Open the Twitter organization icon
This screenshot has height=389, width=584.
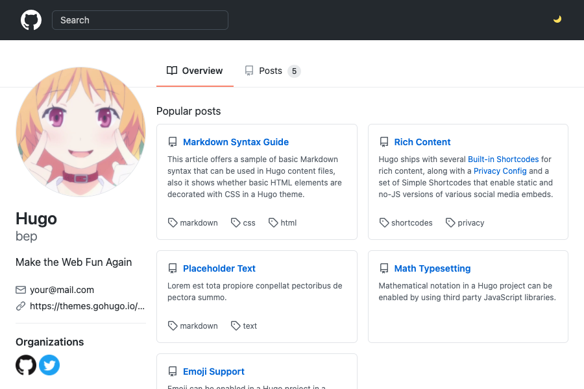pyautogui.click(x=49, y=365)
